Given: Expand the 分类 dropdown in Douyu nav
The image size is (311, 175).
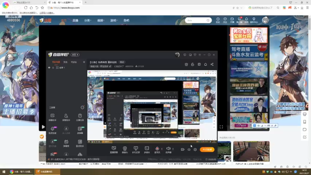Looking at the screenshot, I should click(88, 21).
